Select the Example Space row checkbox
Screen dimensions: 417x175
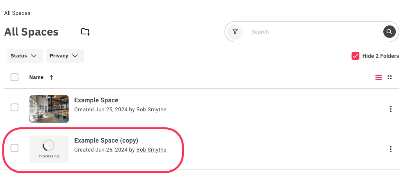tap(15, 107)
